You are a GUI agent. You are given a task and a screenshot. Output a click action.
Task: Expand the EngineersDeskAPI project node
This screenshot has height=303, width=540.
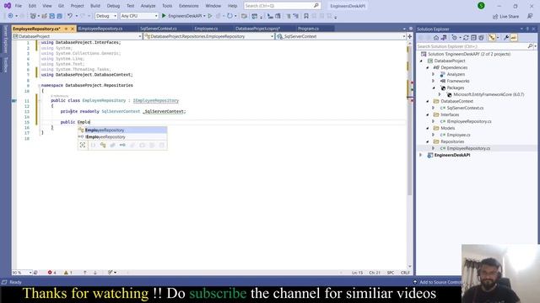421,155
